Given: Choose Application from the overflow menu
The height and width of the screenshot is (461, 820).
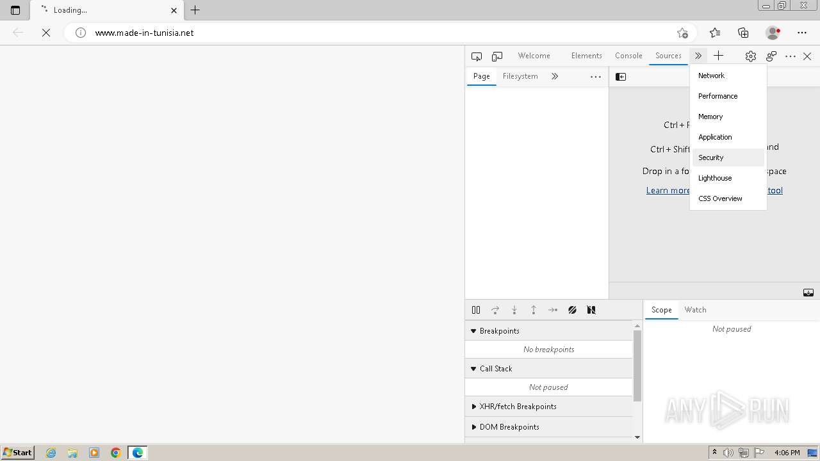Looking at the screenshot, I should pos(728,137).
